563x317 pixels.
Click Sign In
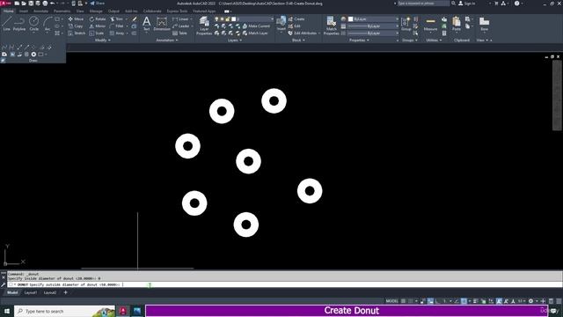click(467, 4)
